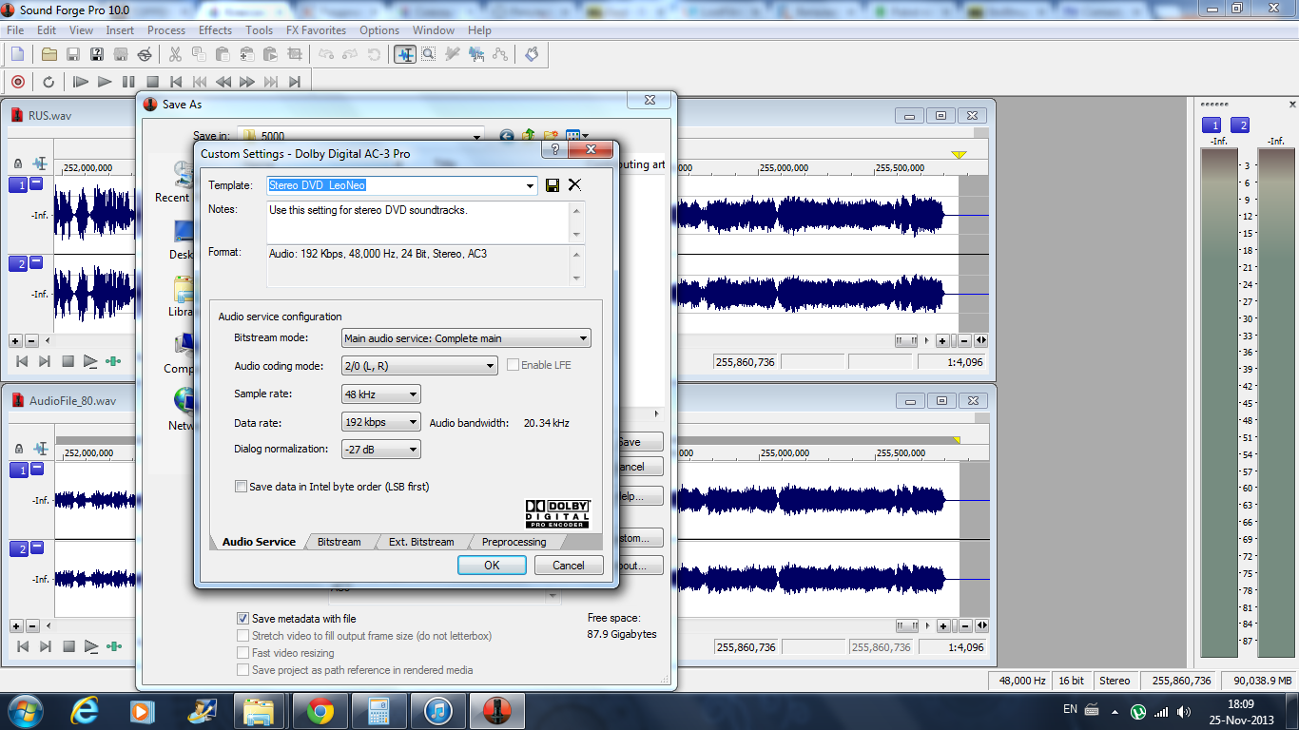Click the Save disk icon in main toolbar
1299x730 pixels.
coord(73,54)
